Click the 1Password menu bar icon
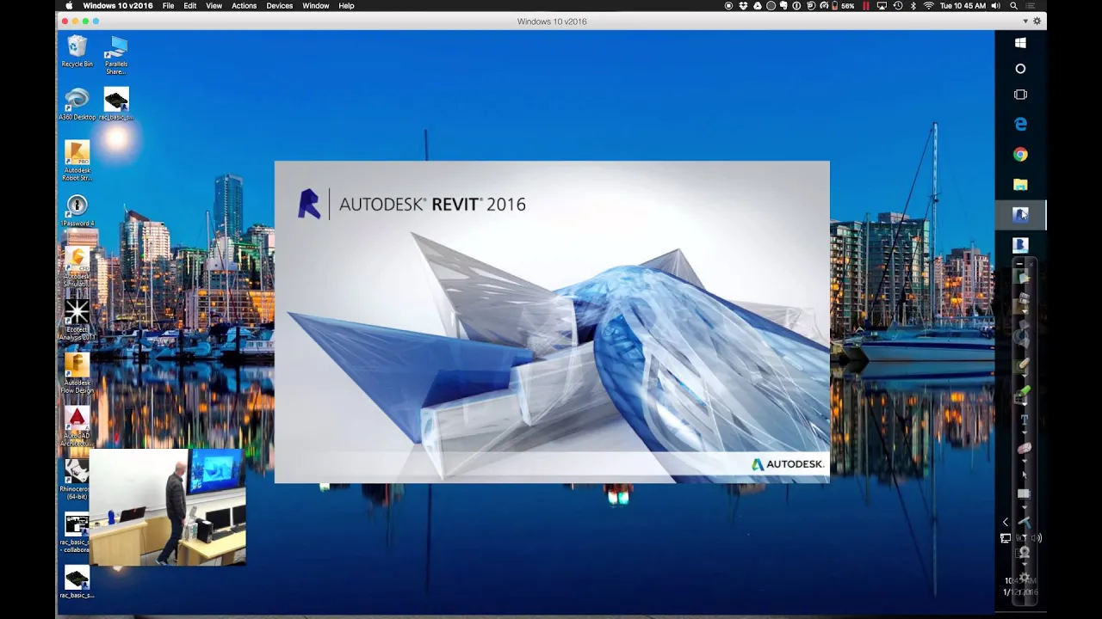1102x619 pixels. pos(797,5)
